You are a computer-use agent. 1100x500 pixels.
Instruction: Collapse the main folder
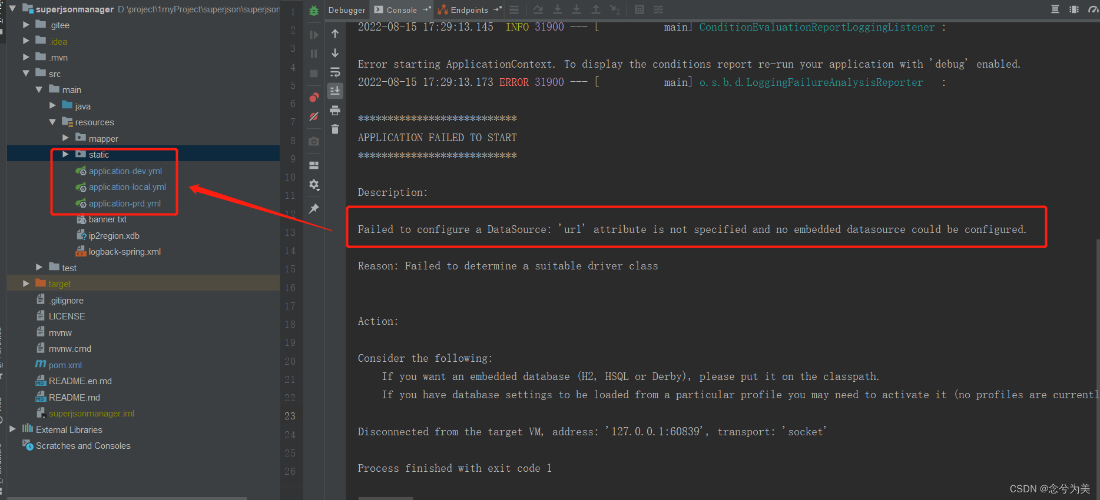(x=39, y=89)
